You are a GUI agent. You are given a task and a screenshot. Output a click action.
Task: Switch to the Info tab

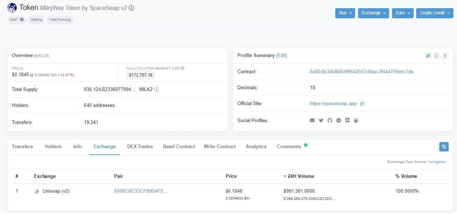click(x=78, y=146)
